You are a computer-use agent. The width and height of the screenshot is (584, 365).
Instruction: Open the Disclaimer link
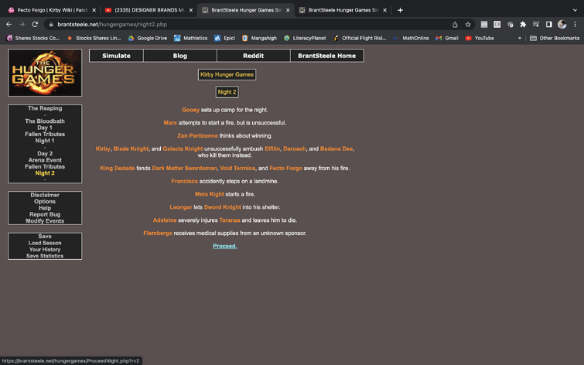tap(45, 195)
